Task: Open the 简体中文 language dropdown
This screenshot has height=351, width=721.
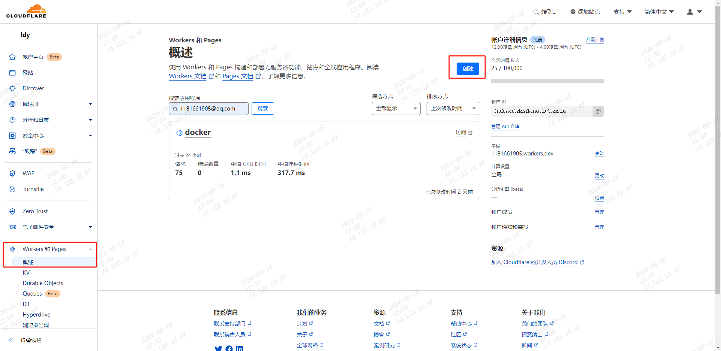Action: point(659,12)
